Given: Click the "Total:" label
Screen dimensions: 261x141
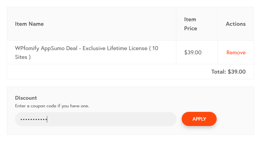Looking at the screenshot, I should [x=219, y=72].
